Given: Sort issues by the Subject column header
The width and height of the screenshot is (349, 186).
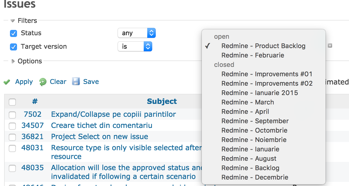Looking at the screenshot, I should [x=162, y=102].
